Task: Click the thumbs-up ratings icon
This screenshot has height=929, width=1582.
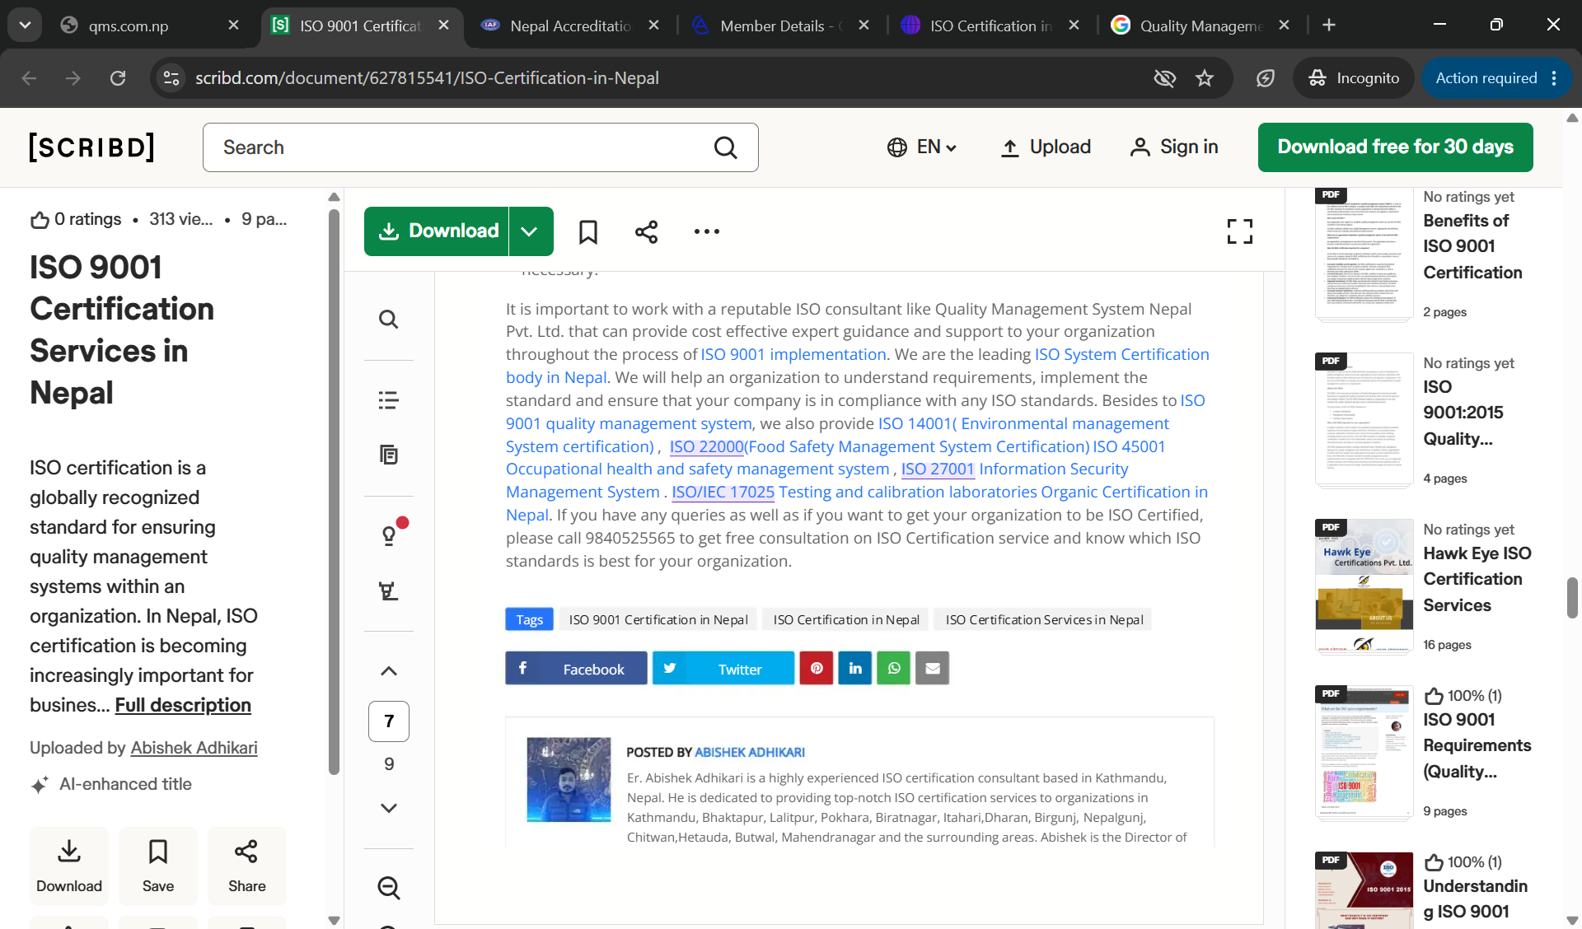Action: (x=40, y=220)
